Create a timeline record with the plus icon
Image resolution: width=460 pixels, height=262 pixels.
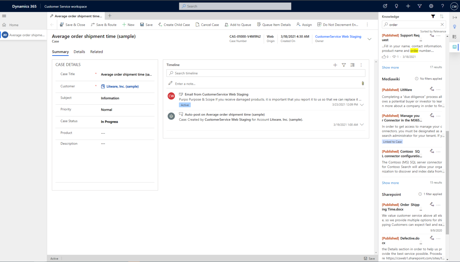tap(335, 65)
